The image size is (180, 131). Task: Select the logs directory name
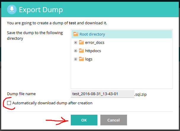[x=89, y=59]
